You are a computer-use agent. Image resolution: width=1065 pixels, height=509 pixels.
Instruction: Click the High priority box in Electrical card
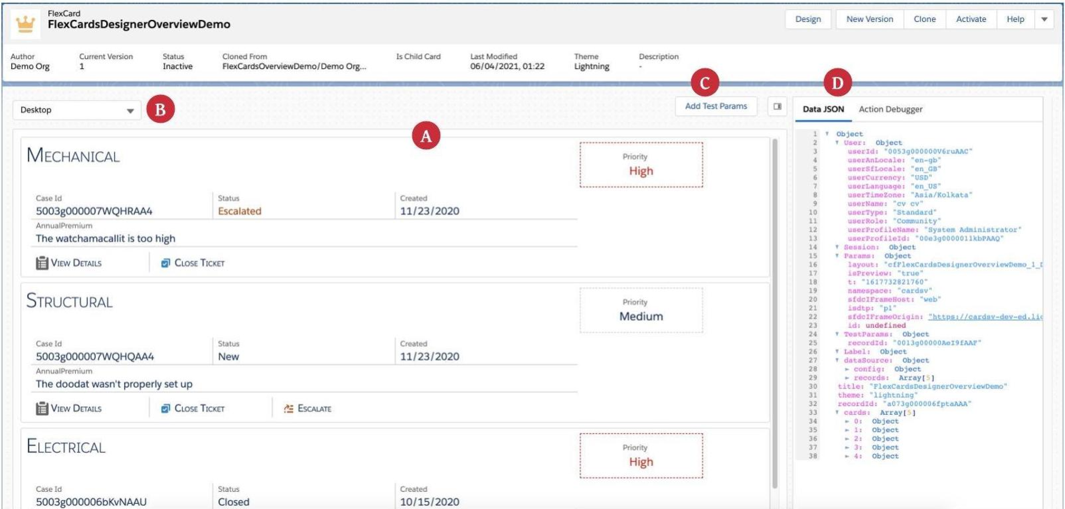coord(641,456)
